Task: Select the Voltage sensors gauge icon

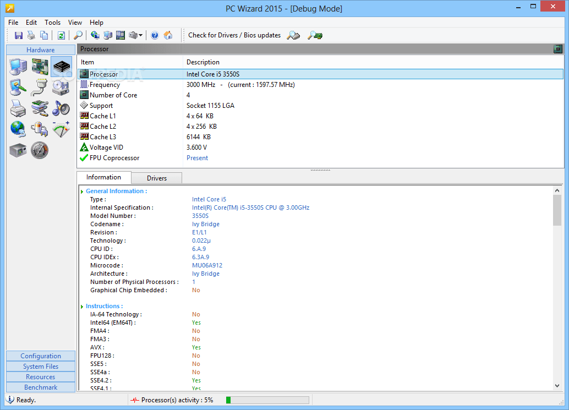Action: 61,129
